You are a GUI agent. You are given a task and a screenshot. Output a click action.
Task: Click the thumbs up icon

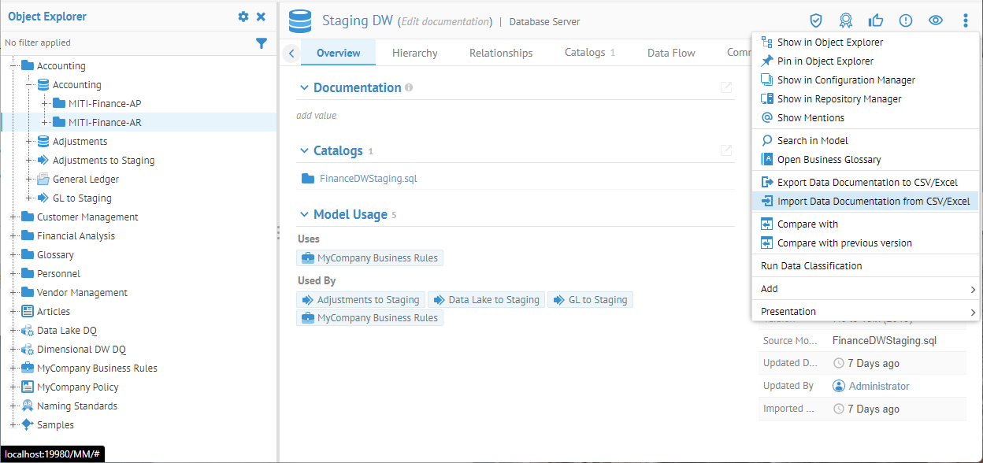pyautogui.click(x=876, y=20)
